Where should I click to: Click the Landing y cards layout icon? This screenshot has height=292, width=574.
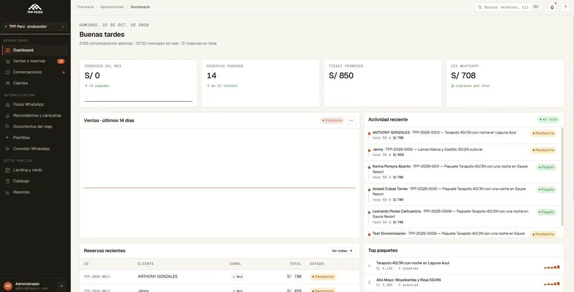pos(7,170)
